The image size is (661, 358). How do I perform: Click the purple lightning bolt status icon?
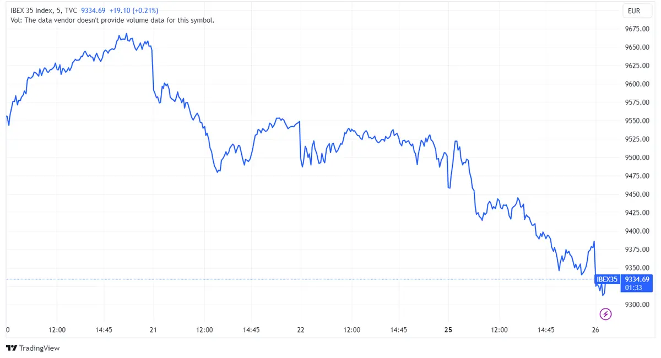605,314
